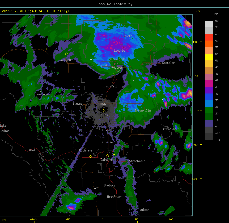
Task: Pick the lightest gray 80 dBZ legend swatch
Action: pos(209,24)
